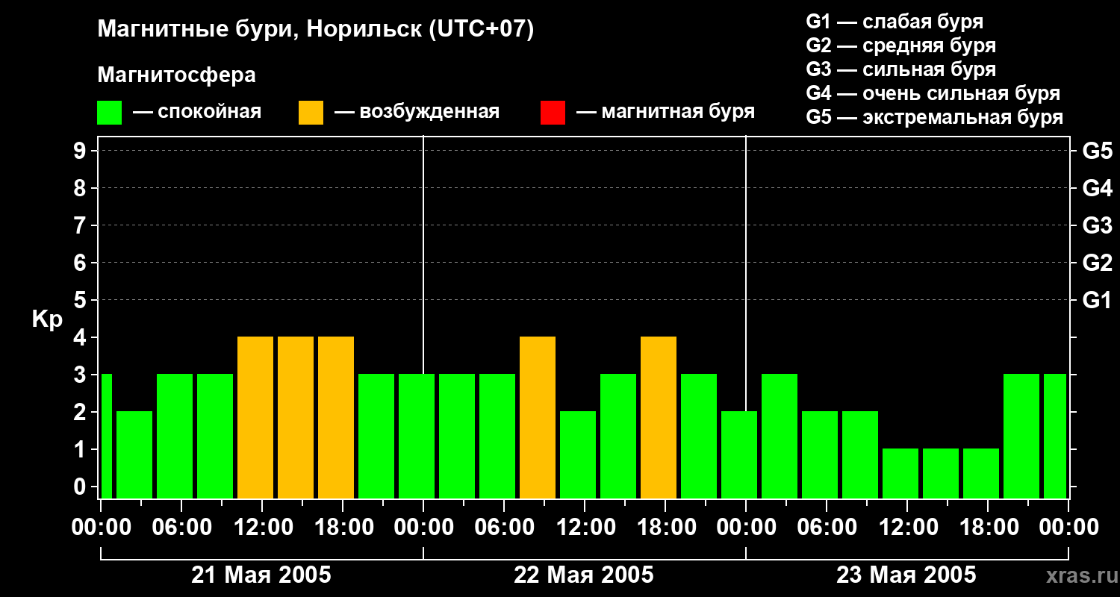Click the orange 'возбужденная' legend swatch
This screenshot has width=1120, height=597.
311,113
